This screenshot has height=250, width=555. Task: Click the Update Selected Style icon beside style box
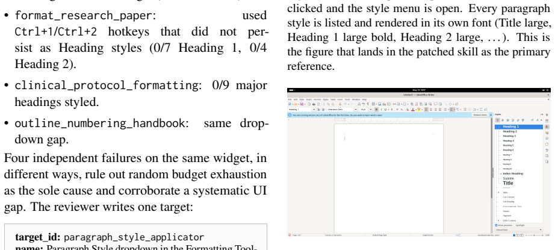coord(318,110)
